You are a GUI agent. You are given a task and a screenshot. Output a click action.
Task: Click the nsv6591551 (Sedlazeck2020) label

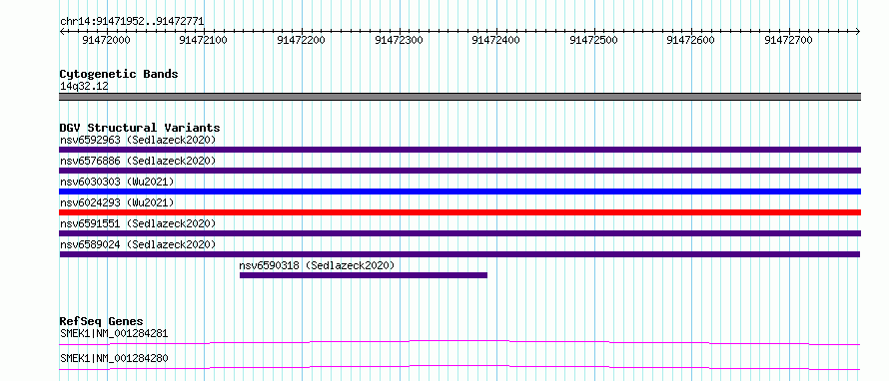click(138, 223)
